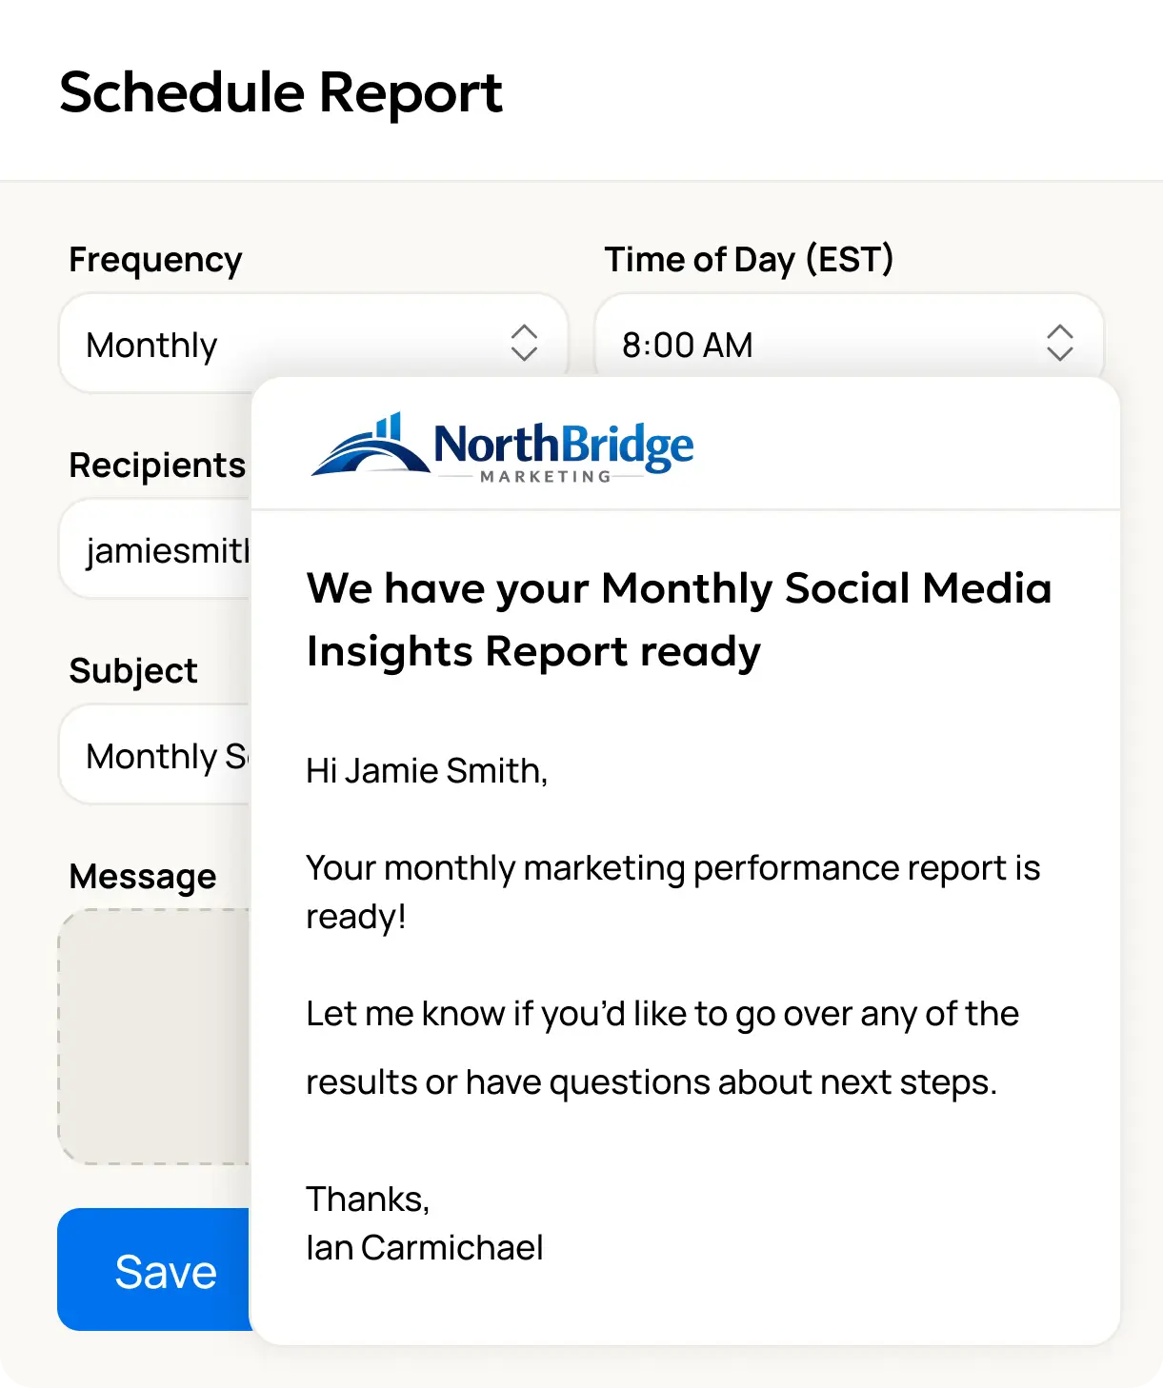Click the Monthly Social Media Insights Report headline

(679, 619)
